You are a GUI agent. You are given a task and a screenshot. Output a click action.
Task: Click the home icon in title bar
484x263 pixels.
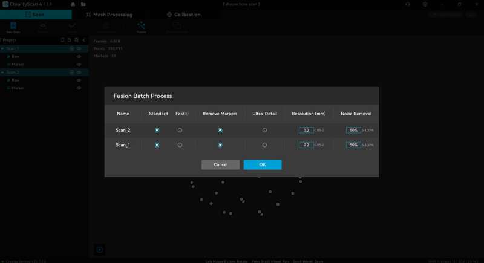click(73, 4)
